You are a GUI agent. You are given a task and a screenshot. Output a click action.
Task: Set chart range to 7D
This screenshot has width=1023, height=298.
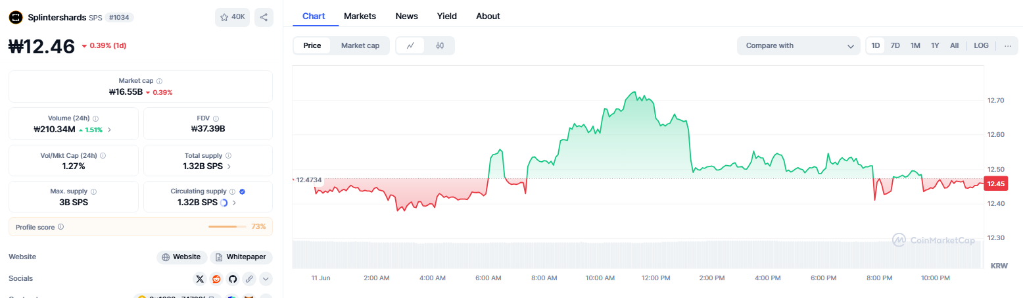click(x=895, y=45)
